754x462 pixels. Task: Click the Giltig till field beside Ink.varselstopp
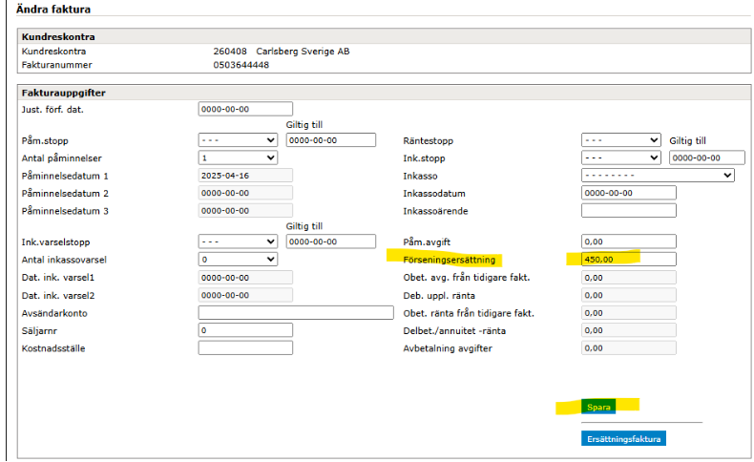click(330, 241)
